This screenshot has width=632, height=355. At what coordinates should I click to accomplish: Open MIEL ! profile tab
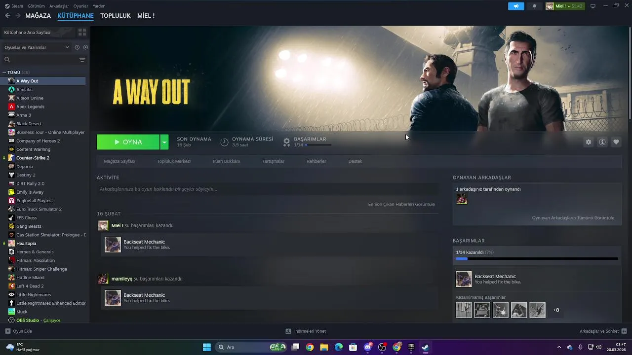146,16
